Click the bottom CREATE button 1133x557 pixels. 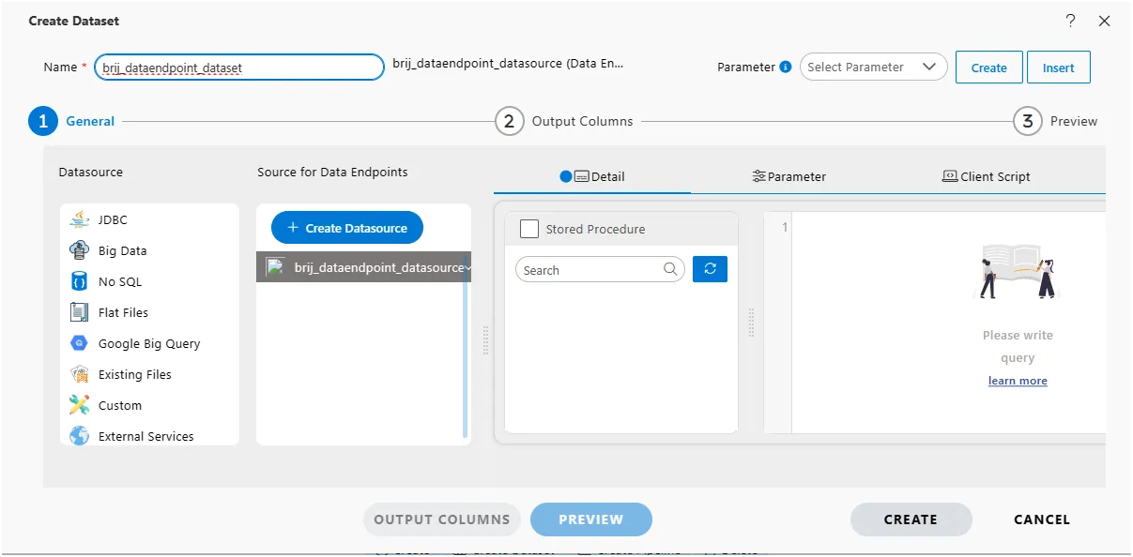point(911,519)
